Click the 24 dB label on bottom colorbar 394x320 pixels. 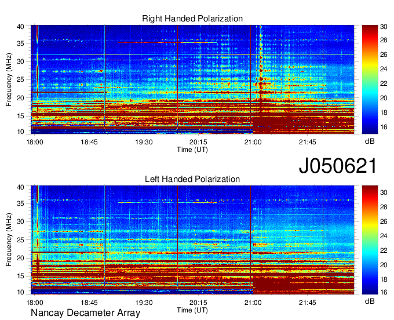pyautogui.click(x=384, y=236)
